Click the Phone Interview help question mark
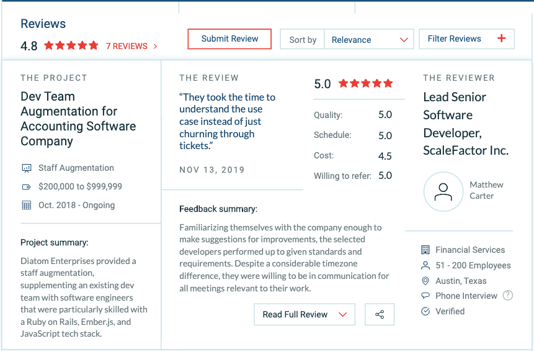The height and width of the screenshot is (351, 534). pyautogui.click(x=508, y=296)
